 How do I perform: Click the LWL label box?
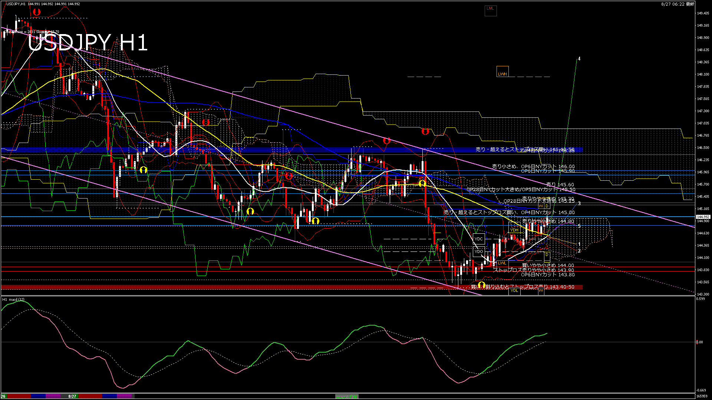click(502, 263)
